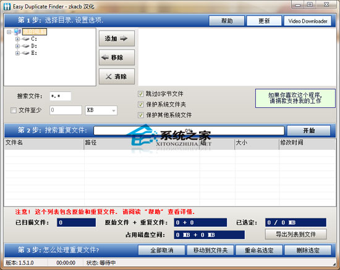The width and height of the screenshot is (340, 270).
Task: Sort by 大小 column header
Action: coord(257,144)
